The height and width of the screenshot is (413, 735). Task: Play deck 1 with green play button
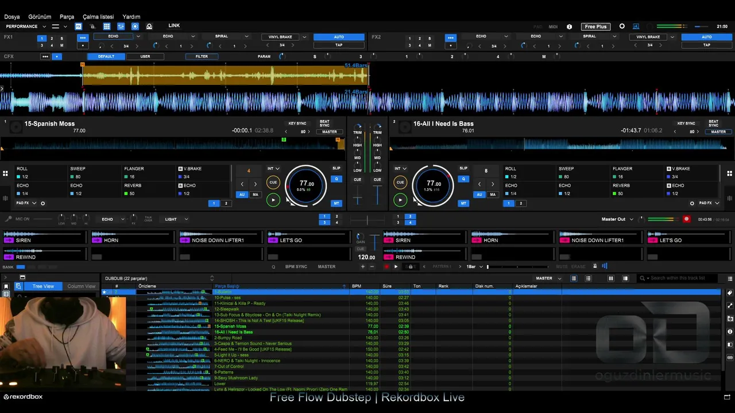(273, 200)
